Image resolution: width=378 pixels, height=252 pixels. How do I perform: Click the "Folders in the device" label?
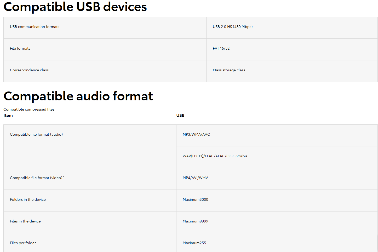pos(28,199)
